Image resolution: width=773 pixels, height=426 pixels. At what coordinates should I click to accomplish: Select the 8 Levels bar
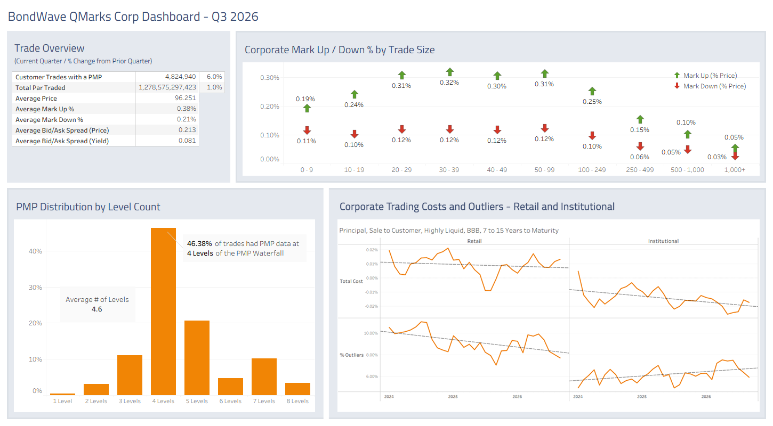[x=297, y=389]
